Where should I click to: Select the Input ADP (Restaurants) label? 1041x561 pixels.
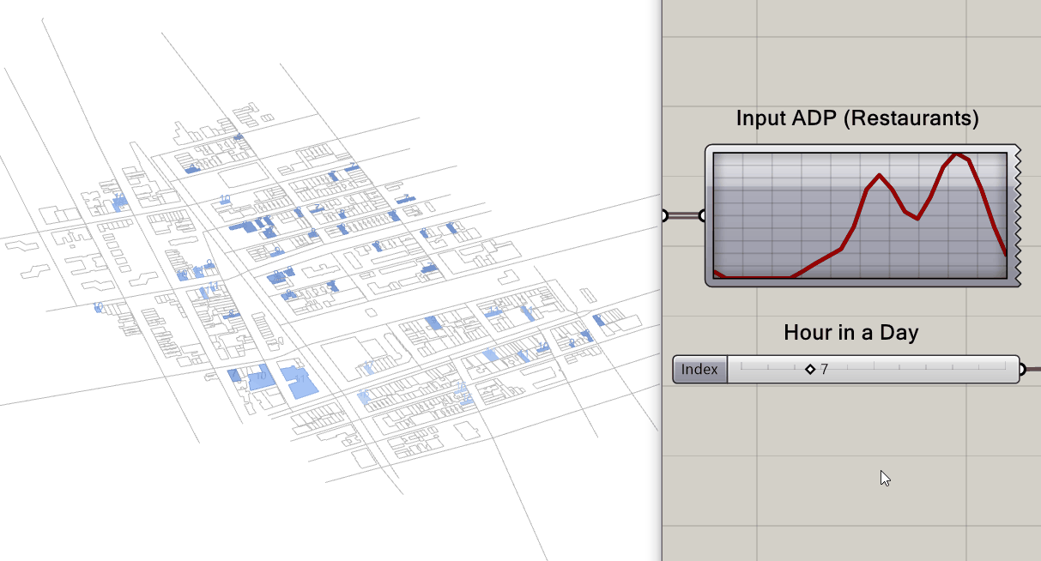pyautogui.click(x=856, y=118)
